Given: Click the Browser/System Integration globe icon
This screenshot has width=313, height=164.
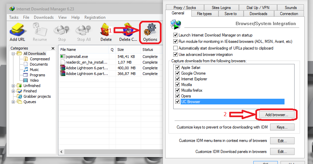Looking at the screenshot, I should [176, 24].
